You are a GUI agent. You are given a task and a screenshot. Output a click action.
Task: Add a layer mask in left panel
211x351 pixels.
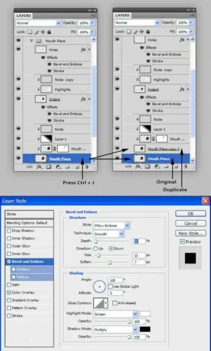pos(49,167)
